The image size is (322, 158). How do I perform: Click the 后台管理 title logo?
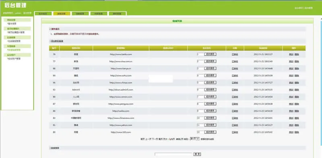click(15, 5)
